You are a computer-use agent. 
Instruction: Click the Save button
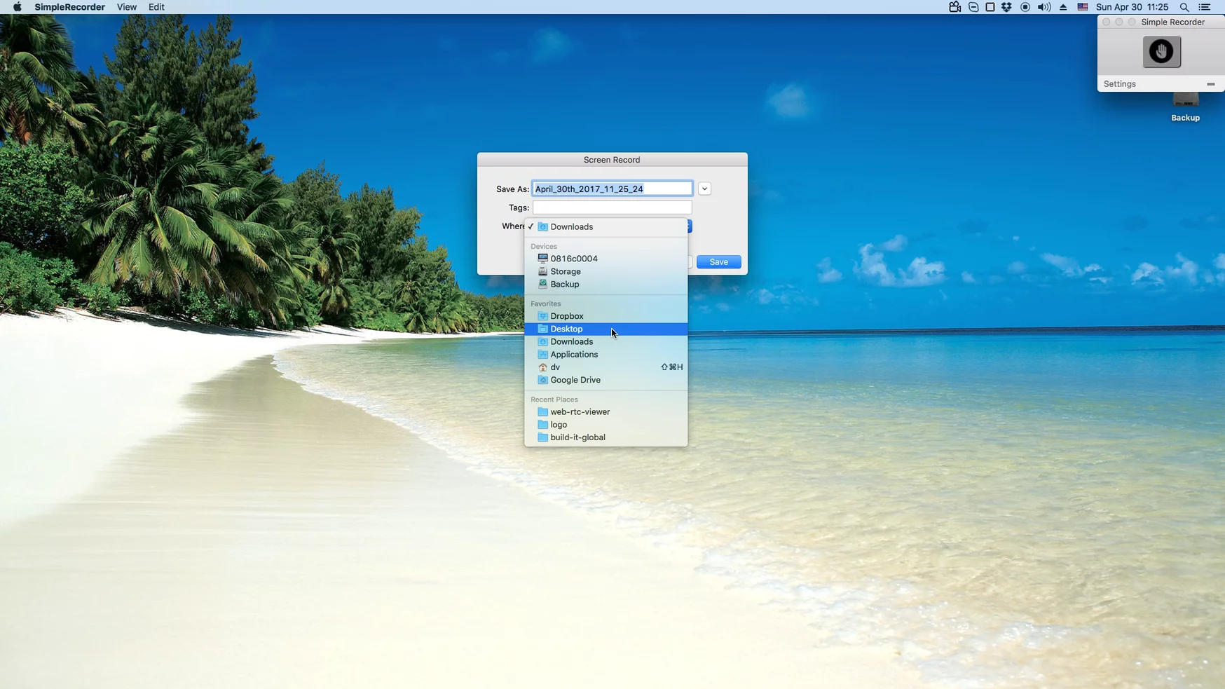point(718,262)
